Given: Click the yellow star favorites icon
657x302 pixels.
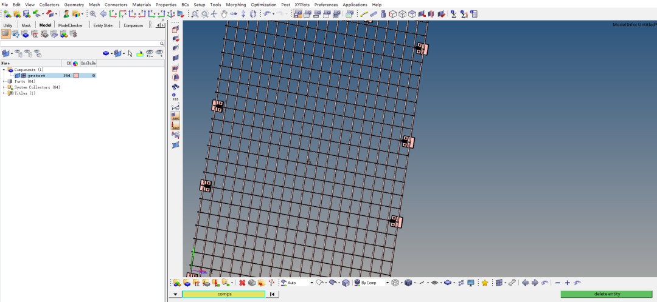Looking at the screenshot, I should 485,283.
